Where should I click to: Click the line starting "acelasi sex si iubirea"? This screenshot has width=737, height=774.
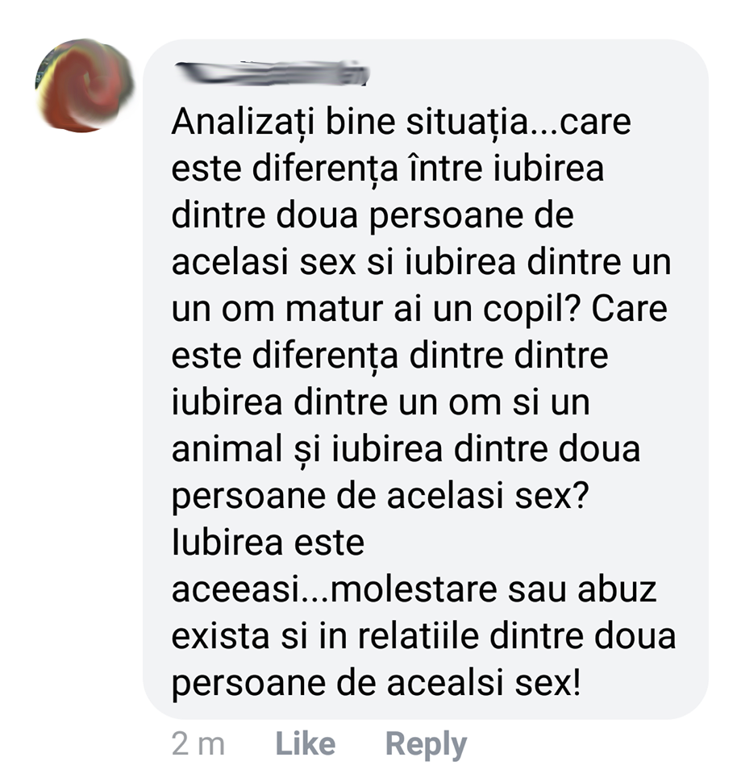422,262
